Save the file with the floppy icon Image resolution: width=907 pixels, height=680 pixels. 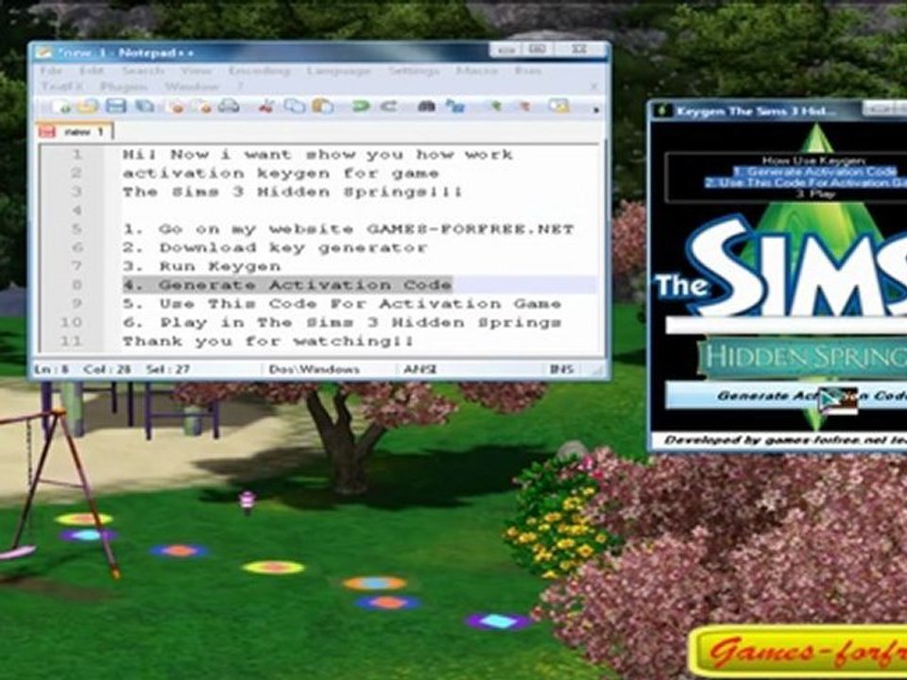tap(116, 107)
